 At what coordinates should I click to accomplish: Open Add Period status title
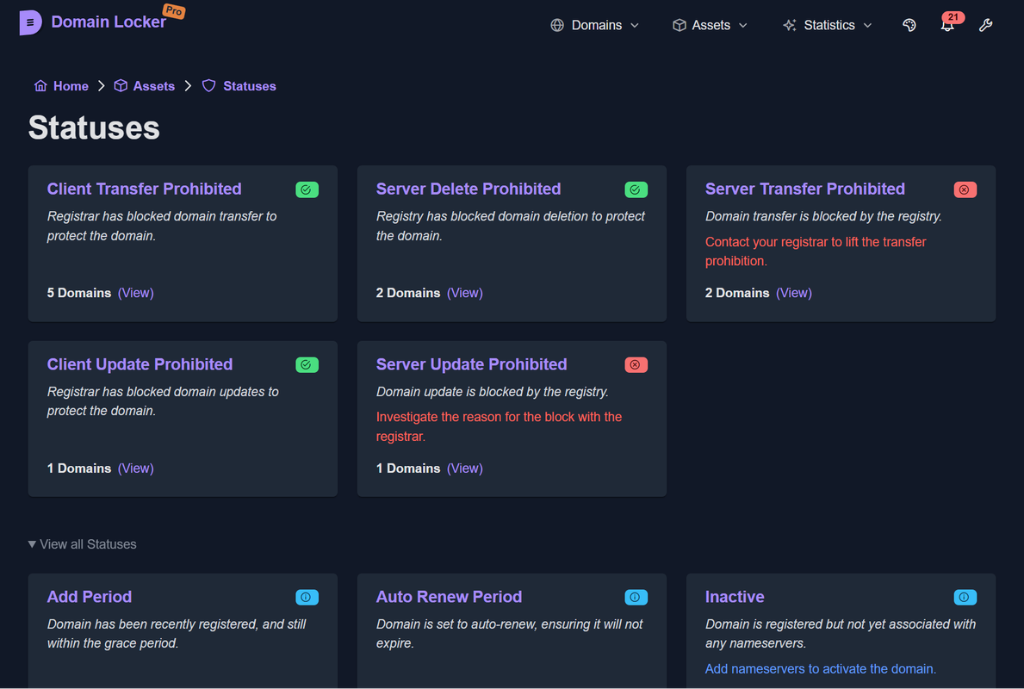(90, 597)
